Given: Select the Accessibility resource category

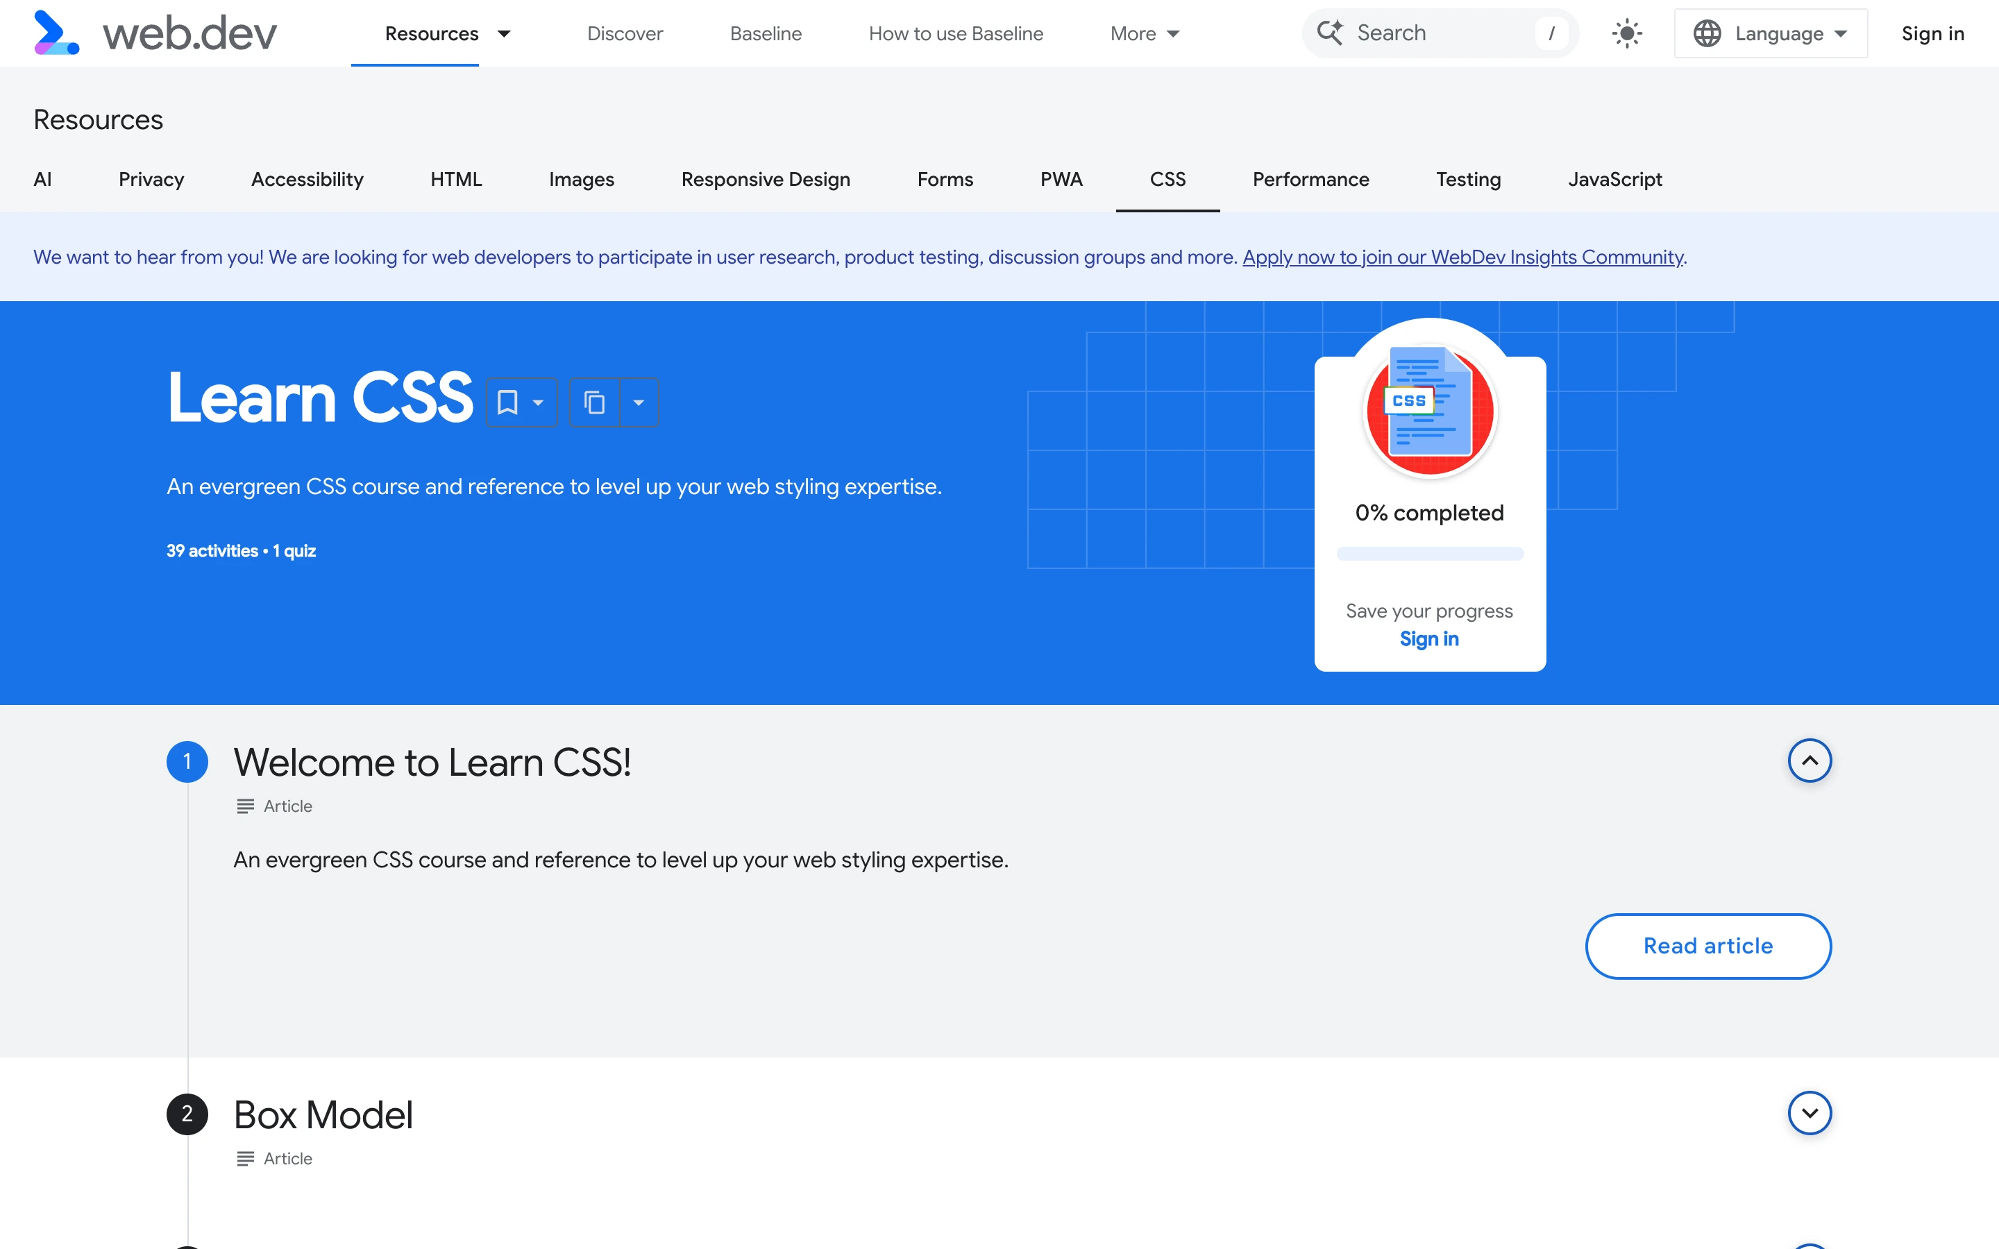Looking at the screenshot, I should [307, 179].
